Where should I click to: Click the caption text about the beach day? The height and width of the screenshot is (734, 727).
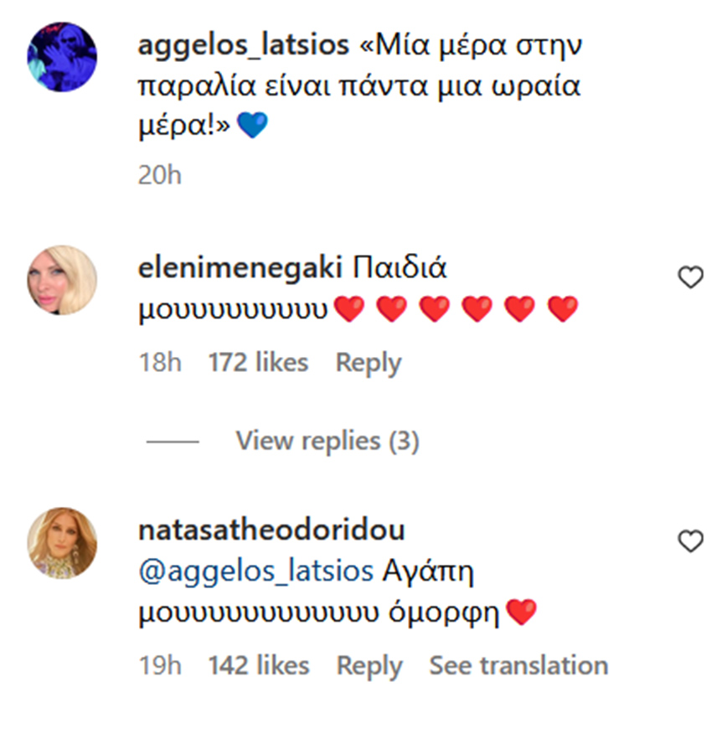pos(360,86)
